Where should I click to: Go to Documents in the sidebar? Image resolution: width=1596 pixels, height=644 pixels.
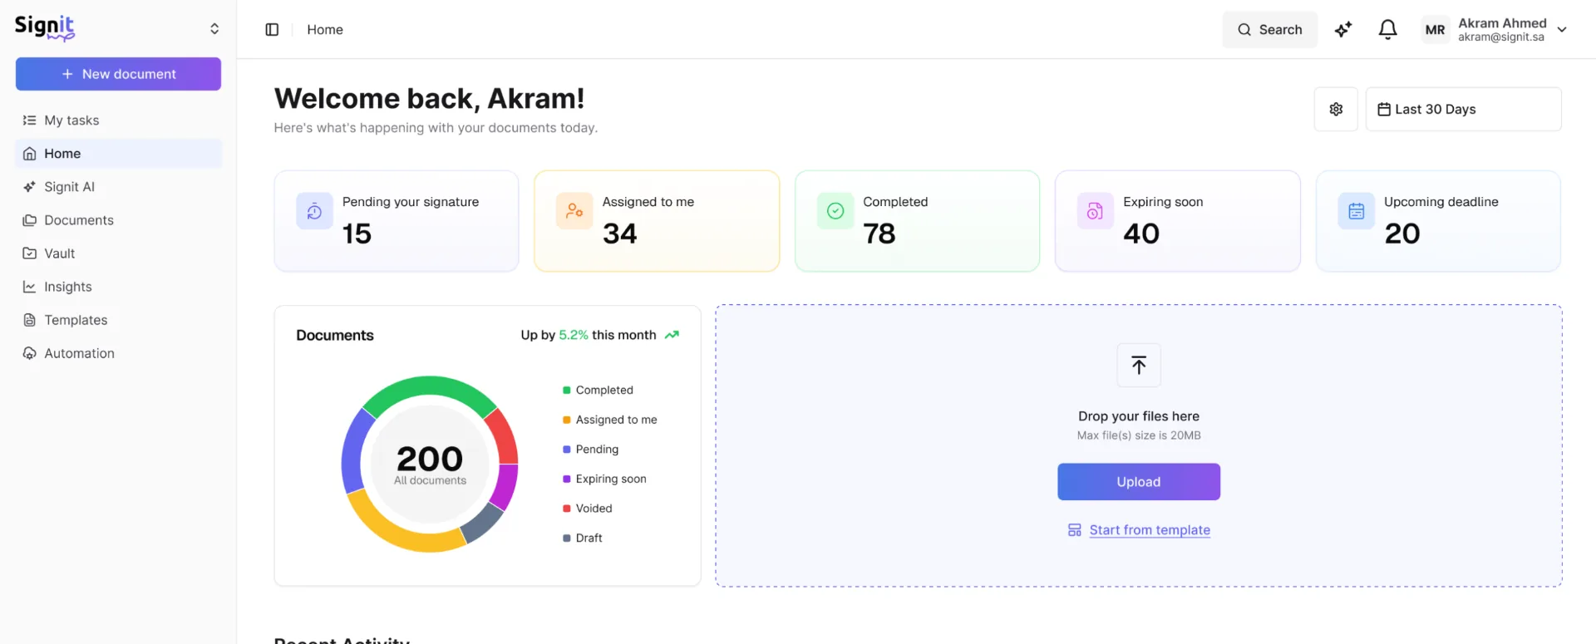[x=78, y=220]
